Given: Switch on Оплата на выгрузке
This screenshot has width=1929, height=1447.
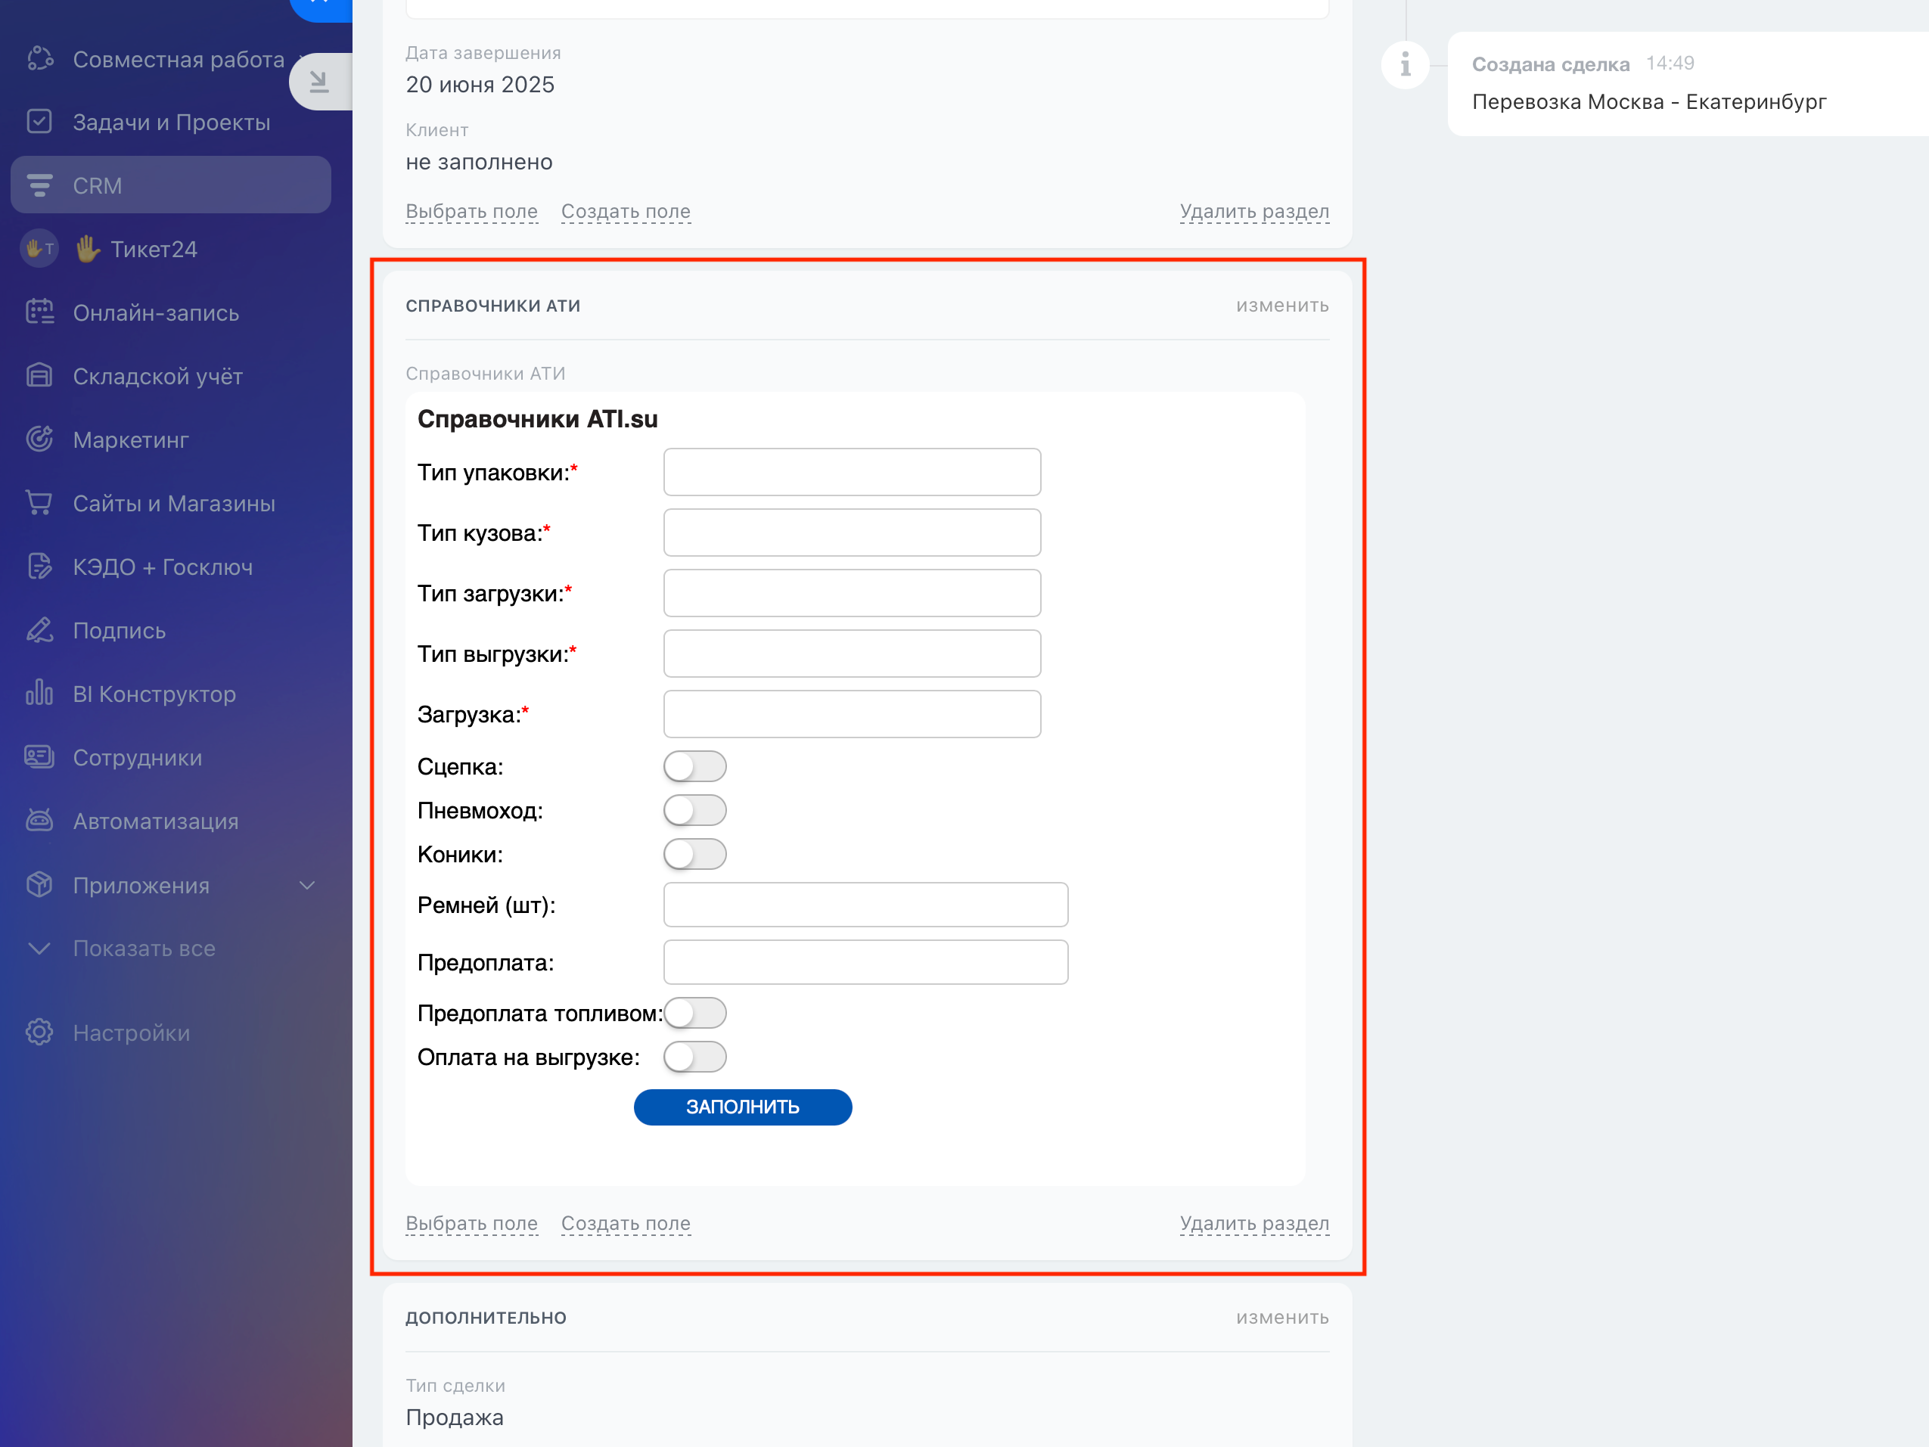Looking at the screenshot, I should coord(694,1057).
